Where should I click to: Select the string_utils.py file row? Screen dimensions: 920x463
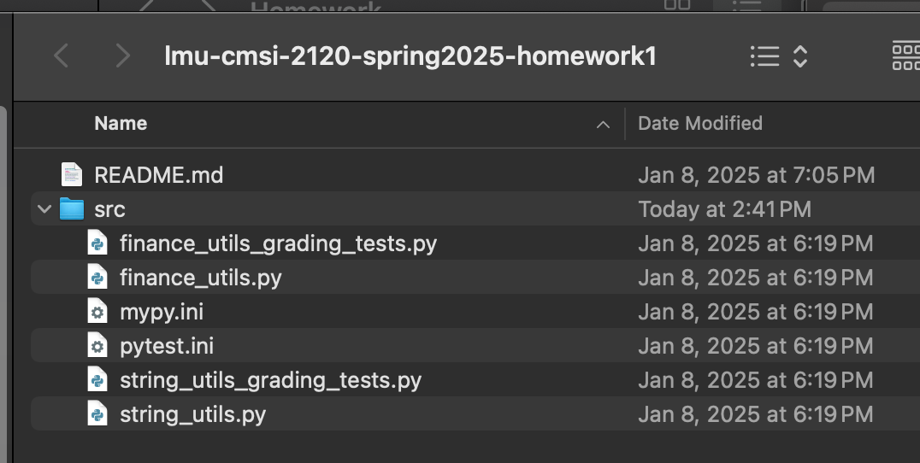pyautogui.click(x=475, y=413)
